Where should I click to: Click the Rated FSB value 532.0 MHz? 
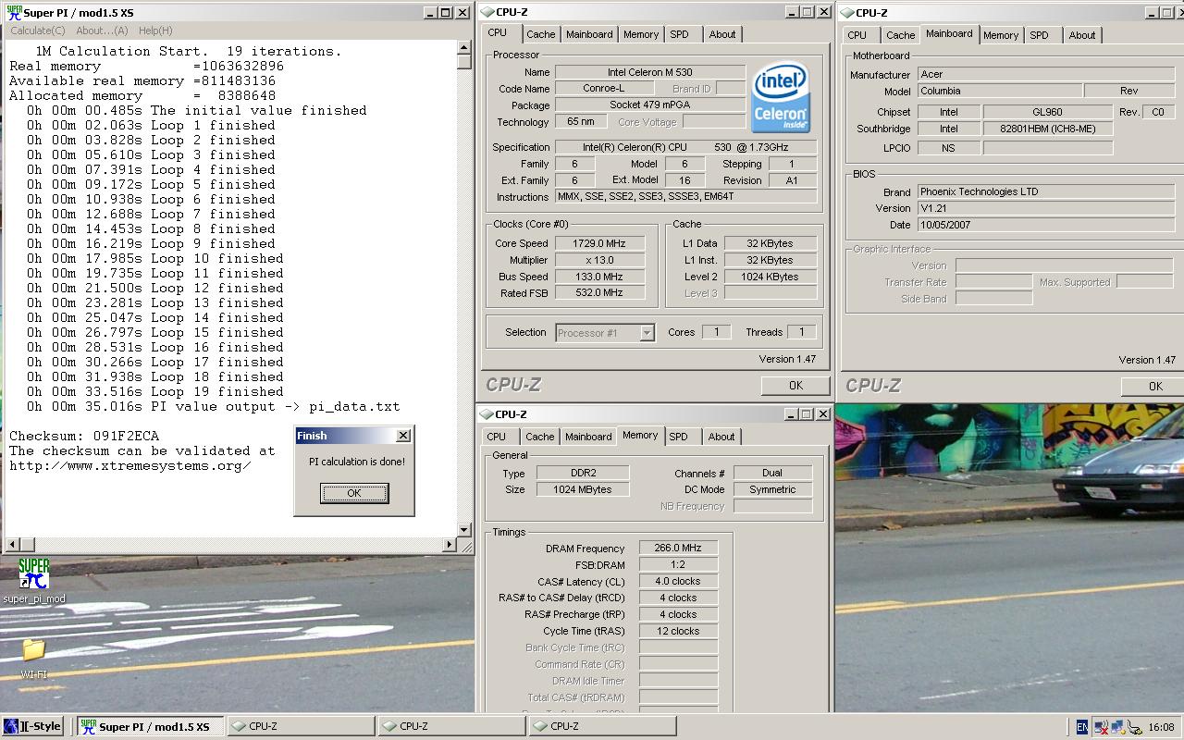click(599, 293)
